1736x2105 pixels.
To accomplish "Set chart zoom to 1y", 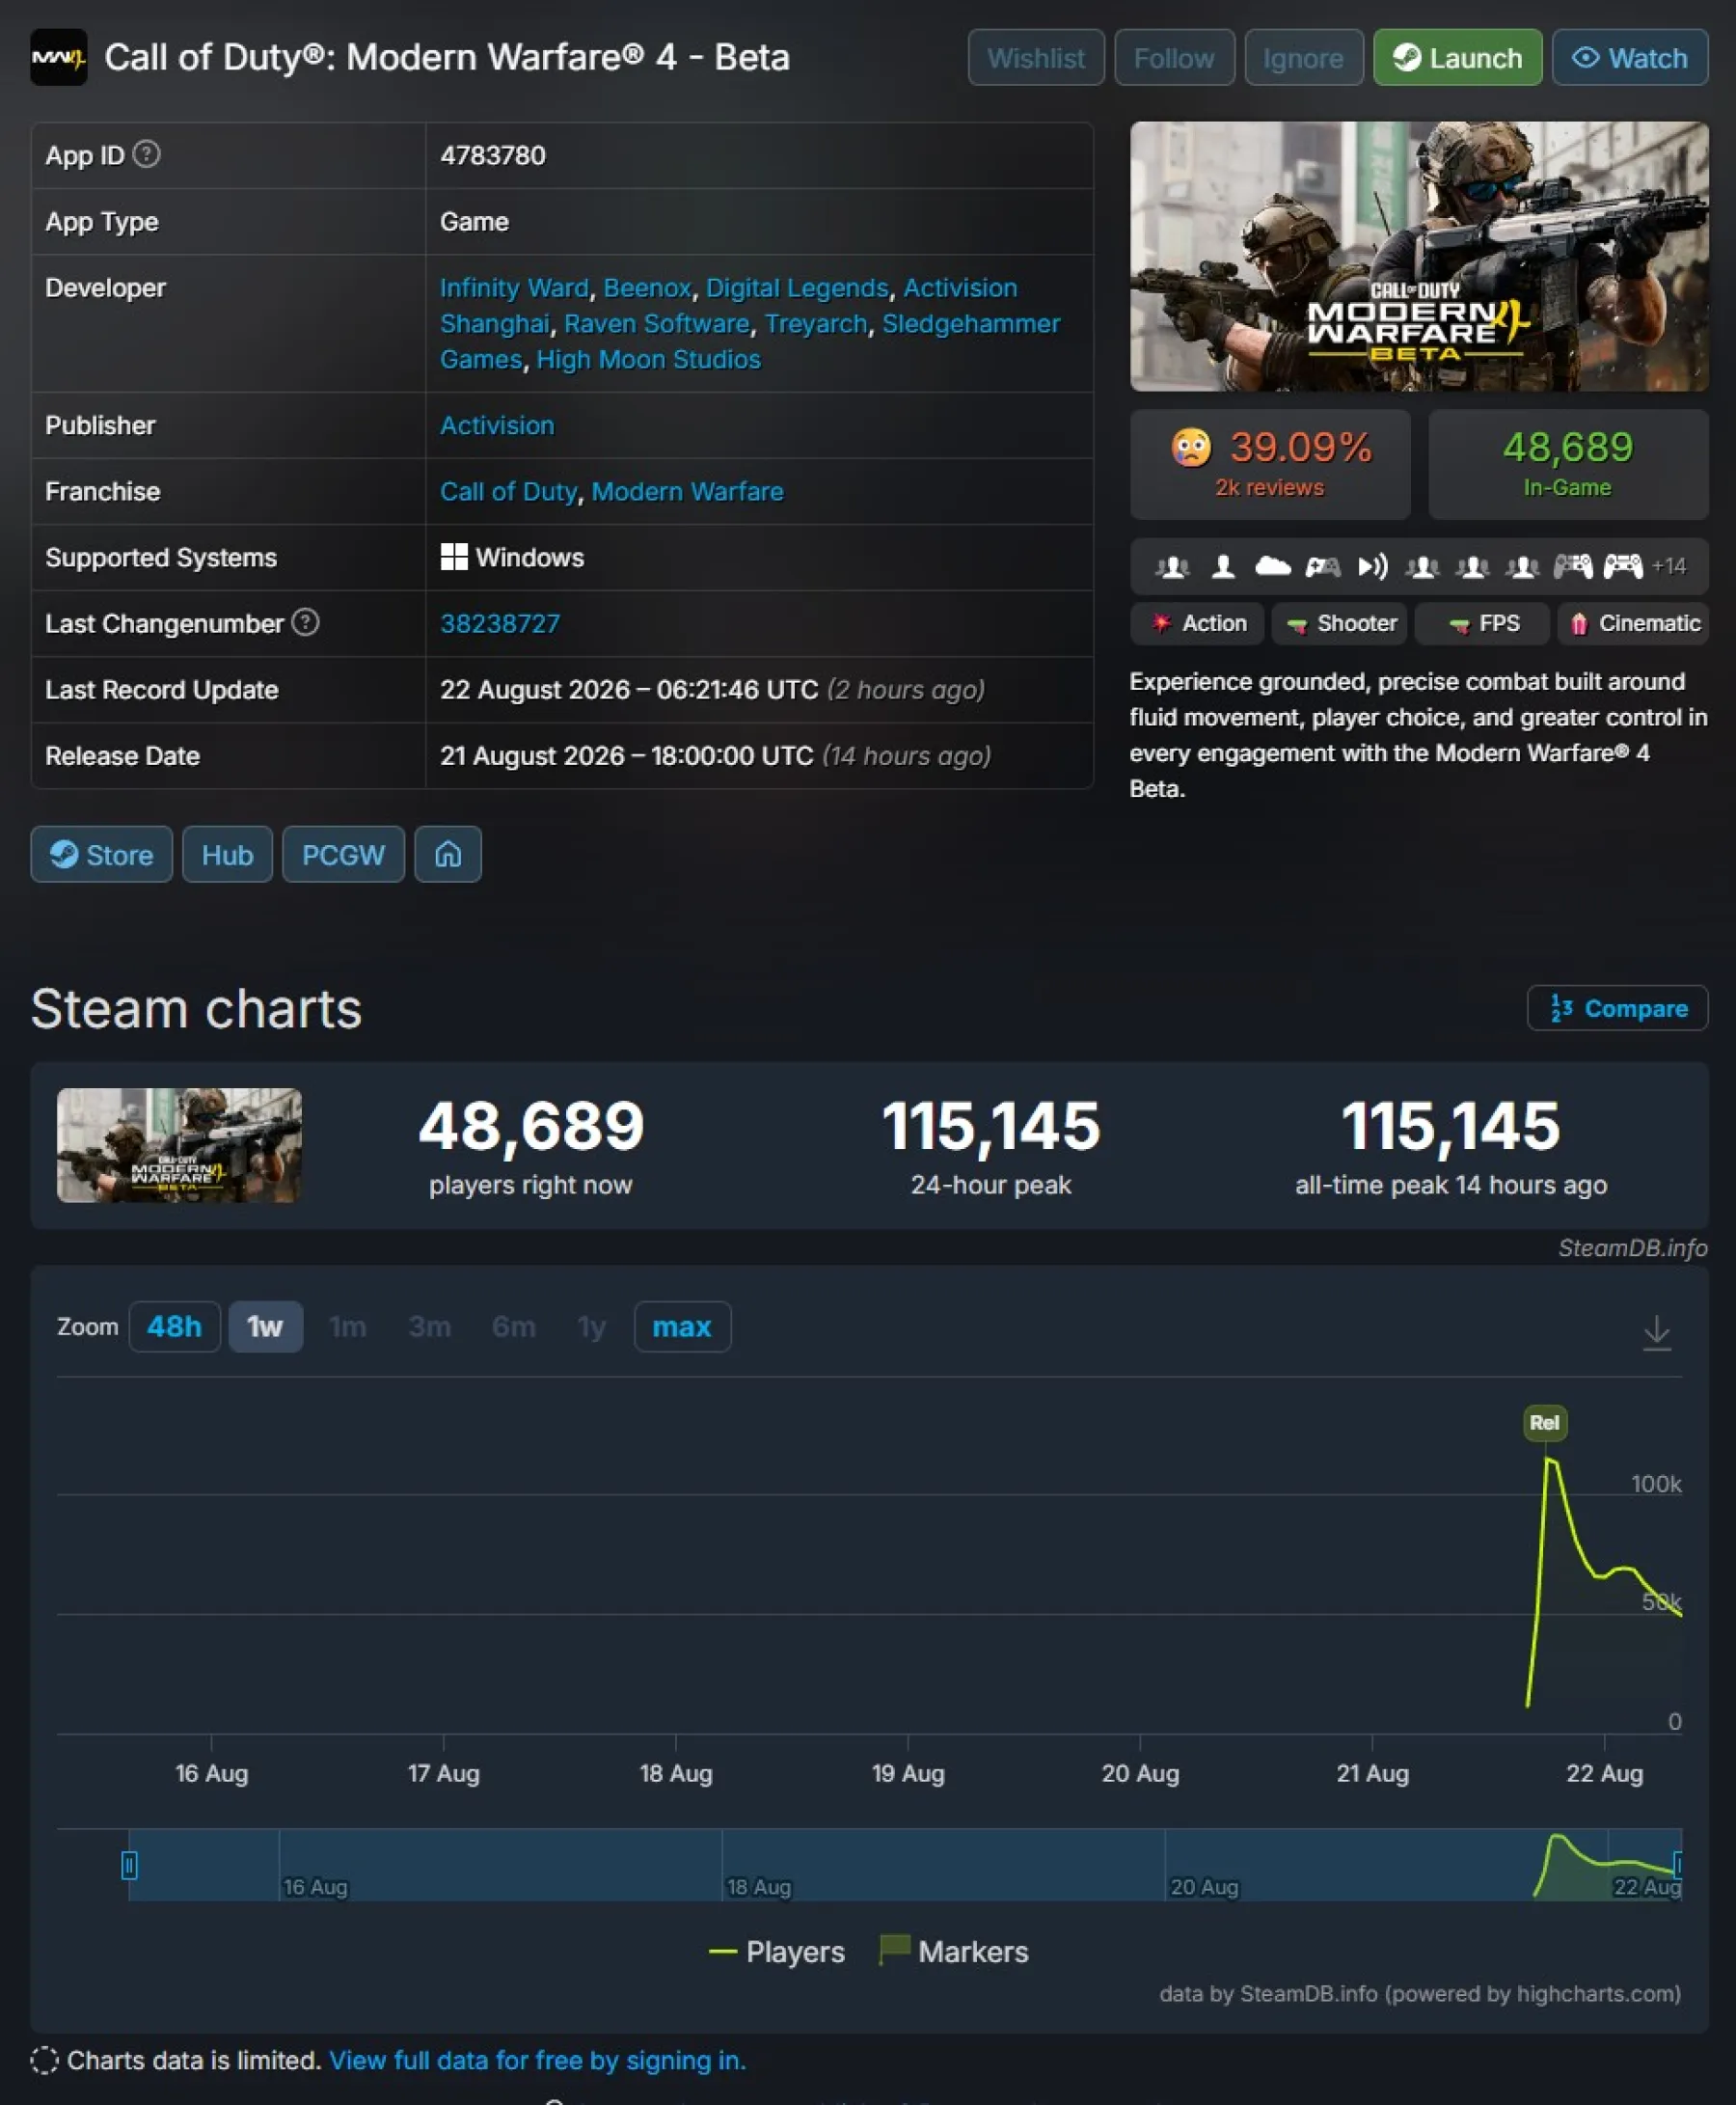I will 591,1326.
